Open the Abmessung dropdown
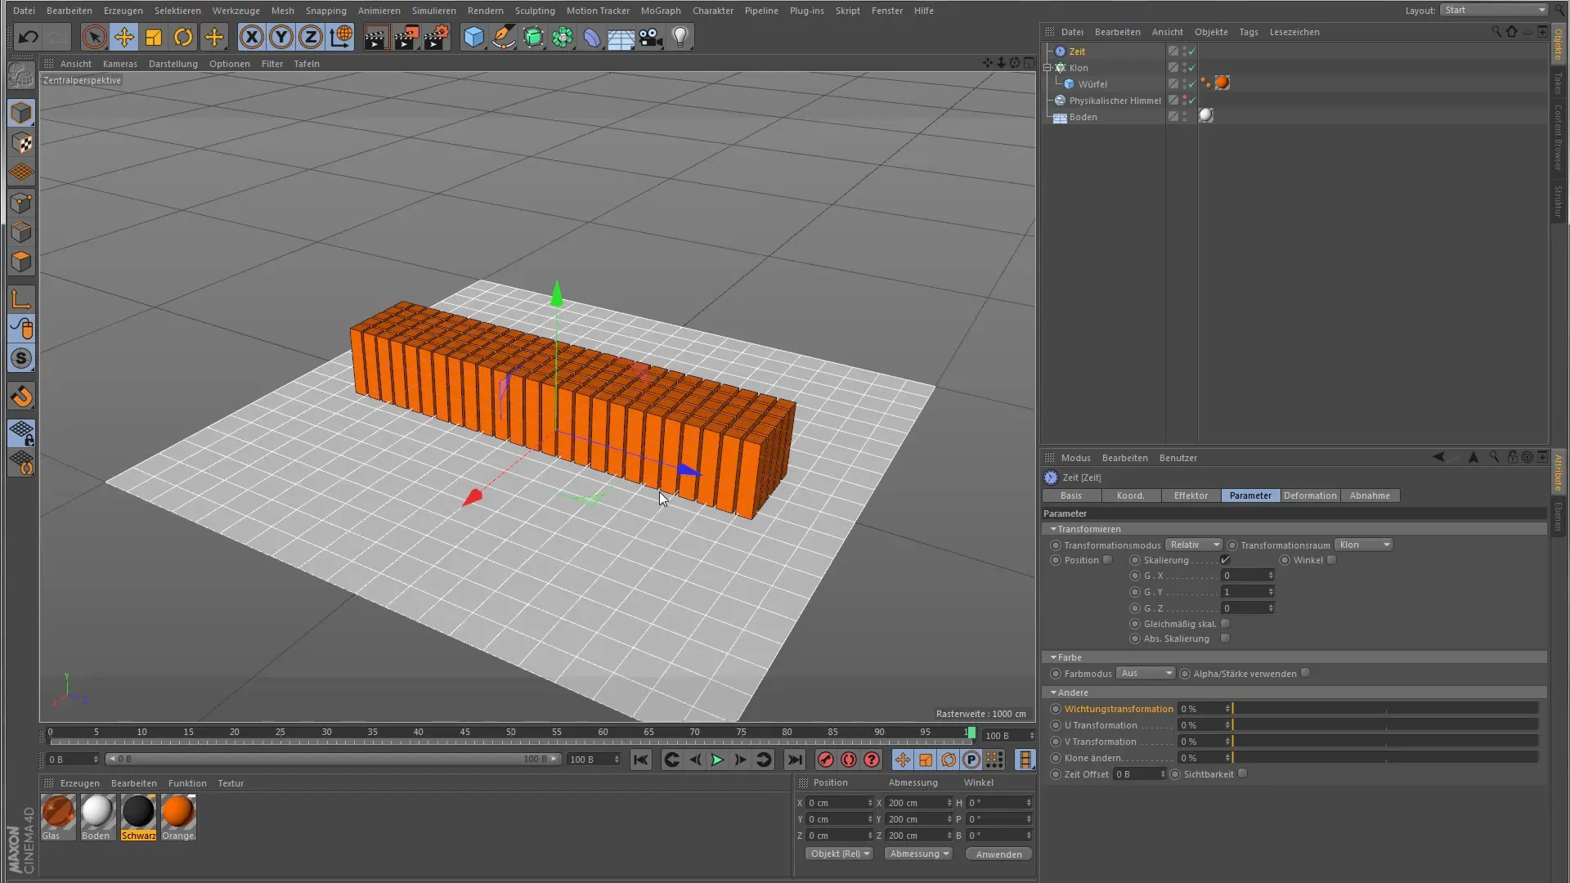This screenshot has height=883, width=1570. point(919,854)
